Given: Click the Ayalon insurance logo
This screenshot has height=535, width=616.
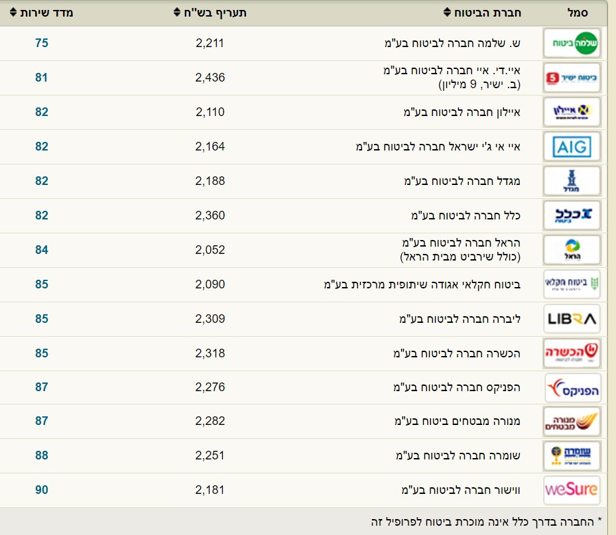Looking at the screenshot, I should [x=572, y=112].
